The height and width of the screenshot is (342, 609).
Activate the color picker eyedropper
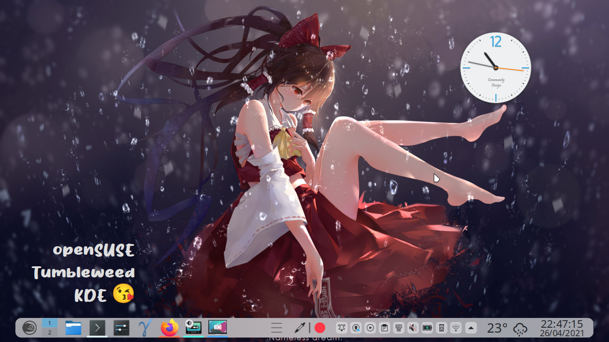pyautogui.click(x=299, y=328)
